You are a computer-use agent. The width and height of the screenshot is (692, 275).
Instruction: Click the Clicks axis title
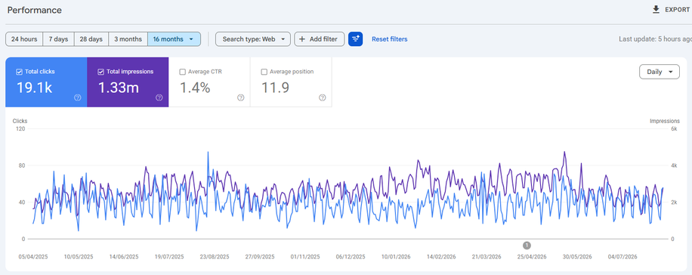20,121
